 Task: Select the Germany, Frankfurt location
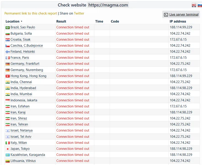[x=25, y=64]
